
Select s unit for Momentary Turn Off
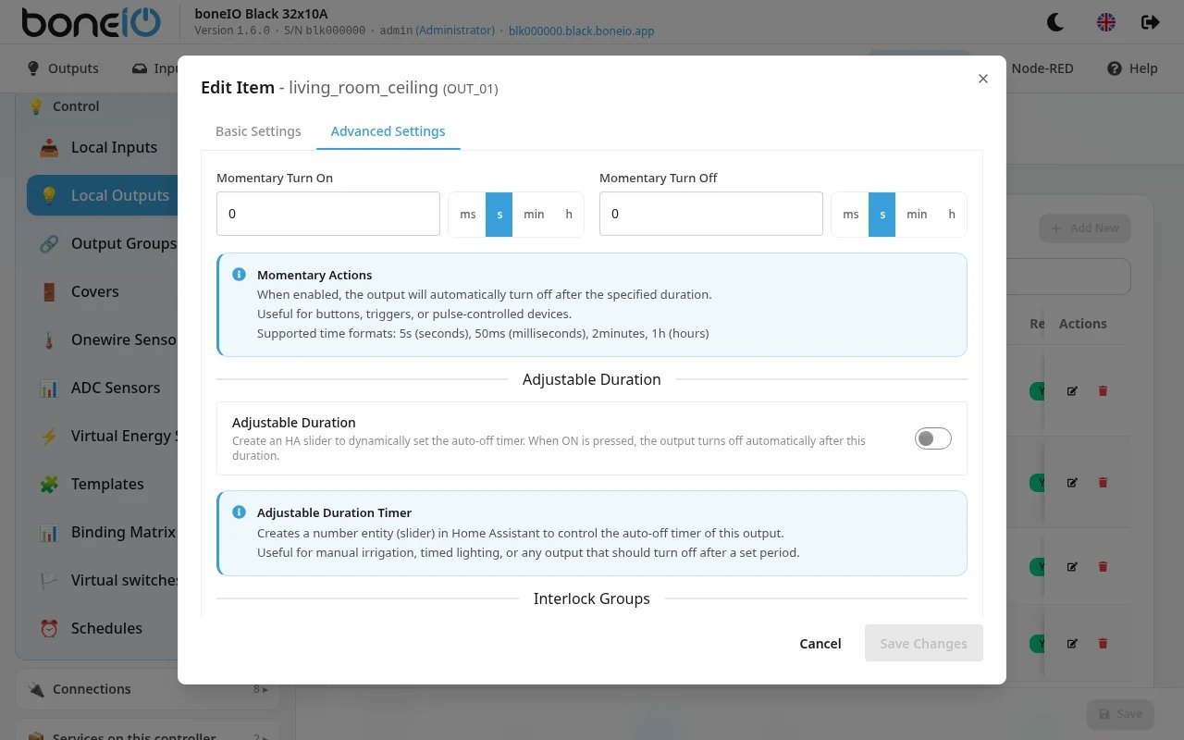point(882,214)
